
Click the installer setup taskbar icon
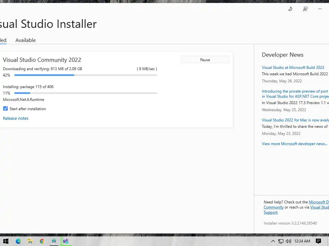pos(54,241)
